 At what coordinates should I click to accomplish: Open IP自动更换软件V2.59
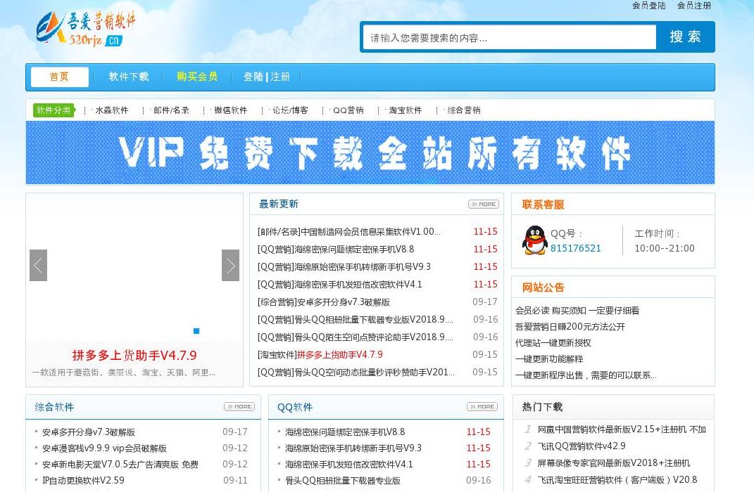(83, 481)
